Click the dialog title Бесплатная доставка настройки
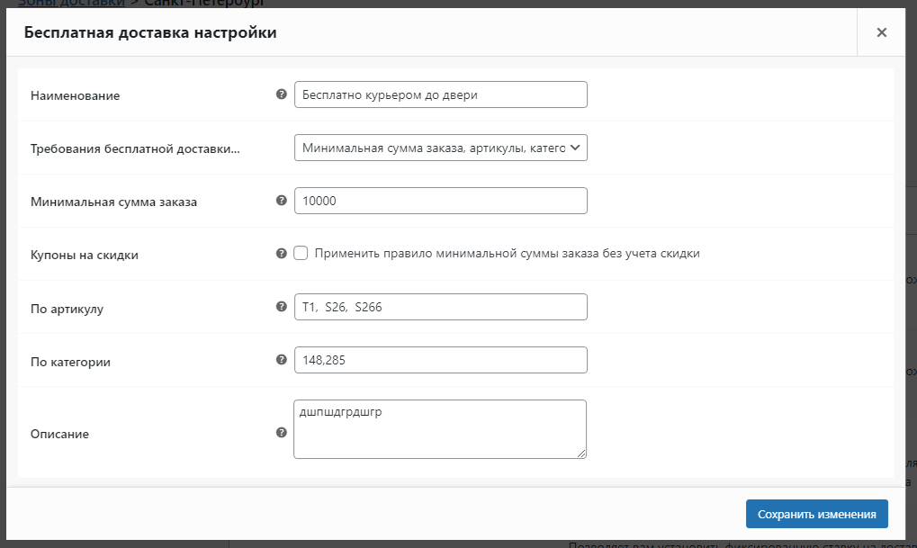 150,32
